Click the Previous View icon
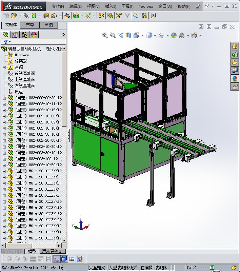 tap(121, 35)
